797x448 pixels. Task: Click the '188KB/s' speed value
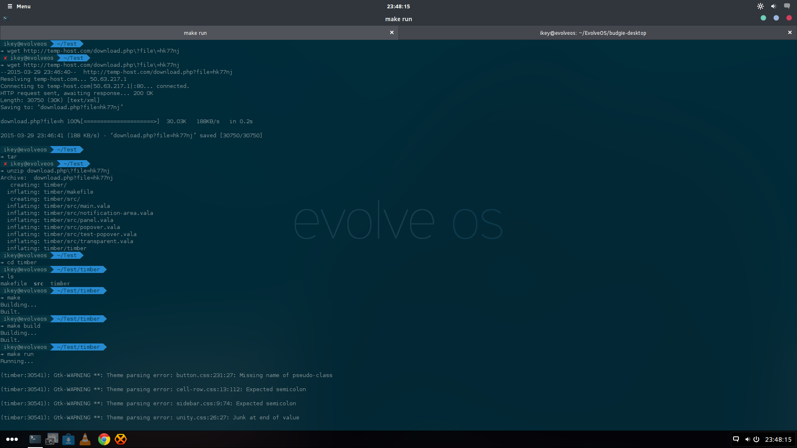(208, 122)
